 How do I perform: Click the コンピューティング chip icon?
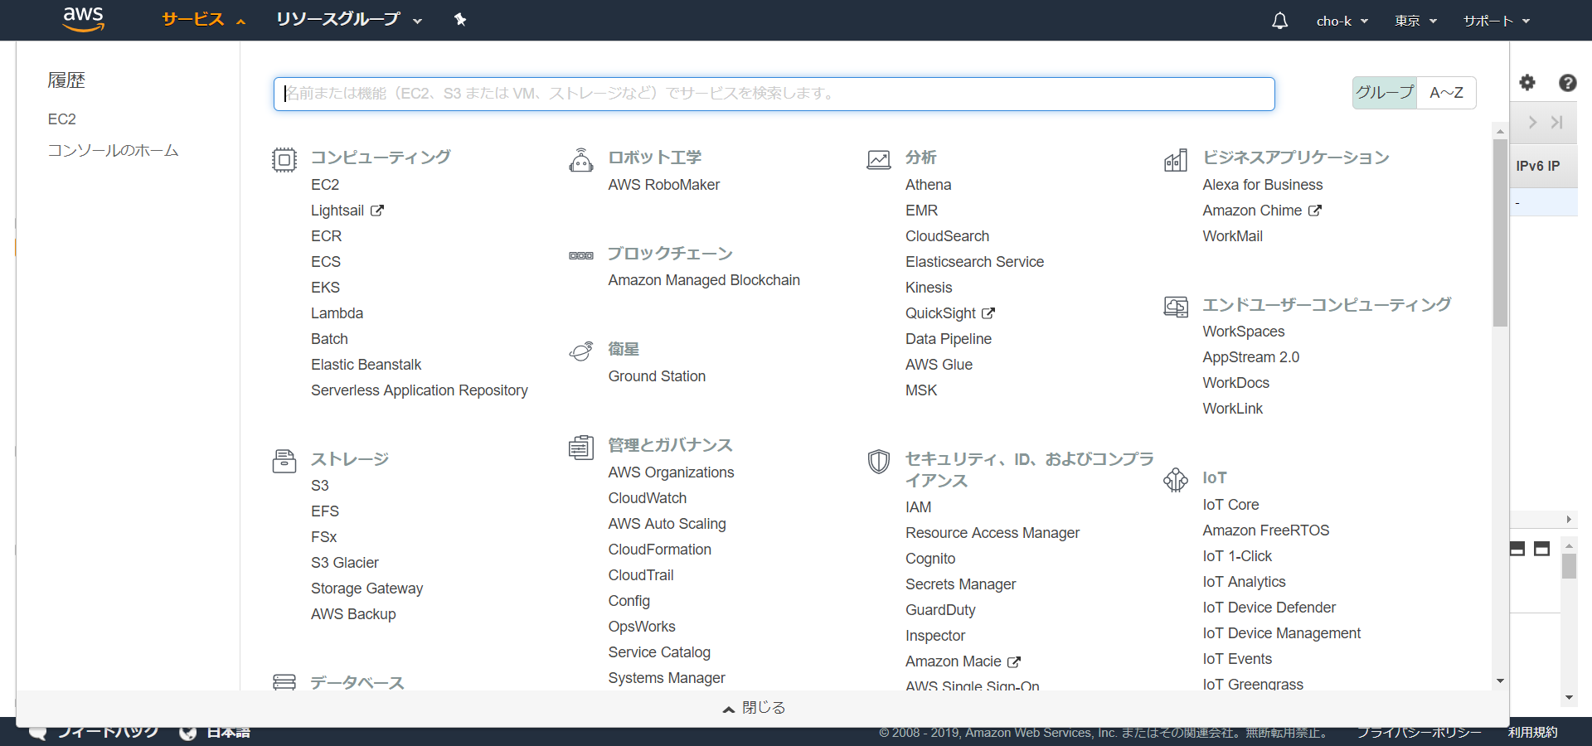pyautogui.click(x=284, y=159)
